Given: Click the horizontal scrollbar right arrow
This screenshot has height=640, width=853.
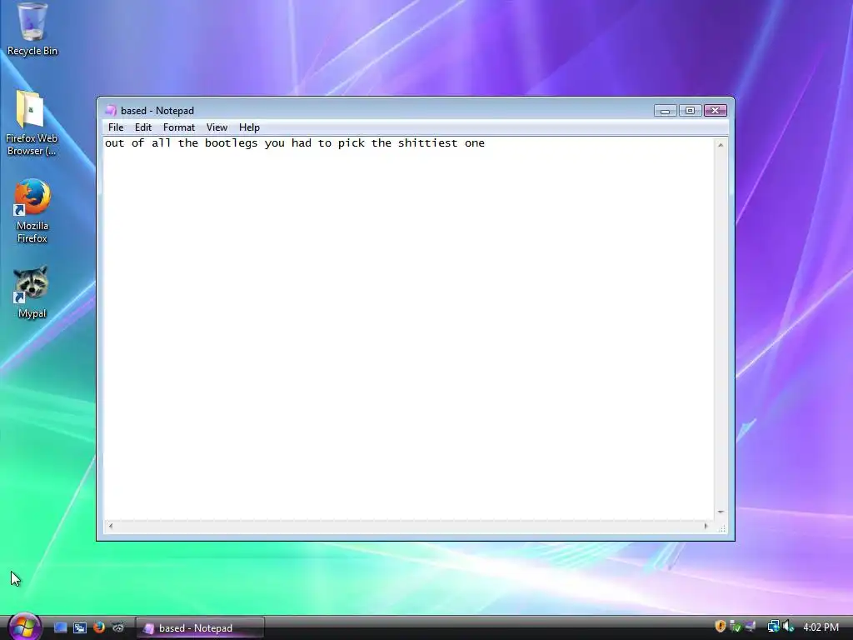Looking at the screenshot, I should [706, 527].
